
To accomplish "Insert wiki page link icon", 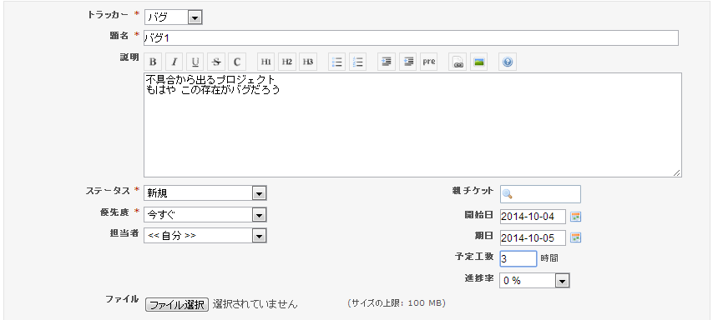I will [x=458, y=62].
